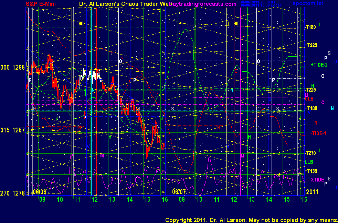Click the 270 1278 price axis label
Screen dimensions: 338x223
coord(12,193)
